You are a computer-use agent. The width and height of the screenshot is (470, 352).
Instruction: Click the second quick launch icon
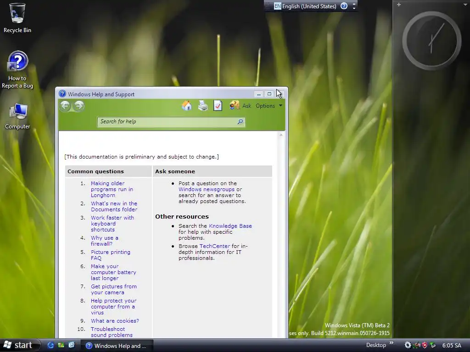tap(61, 345)
